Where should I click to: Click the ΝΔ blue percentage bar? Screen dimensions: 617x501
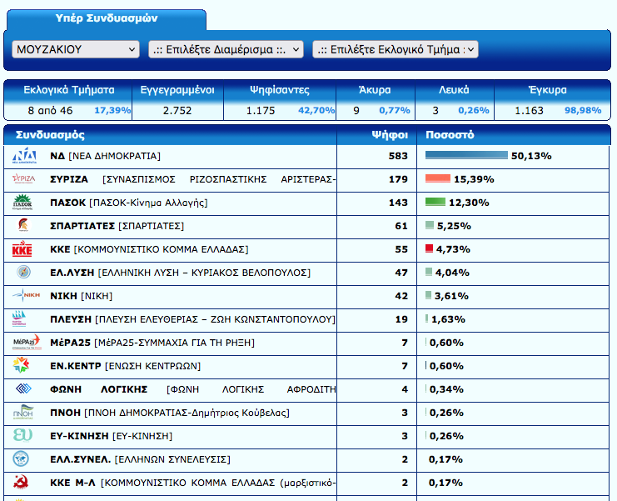(465, 156)
